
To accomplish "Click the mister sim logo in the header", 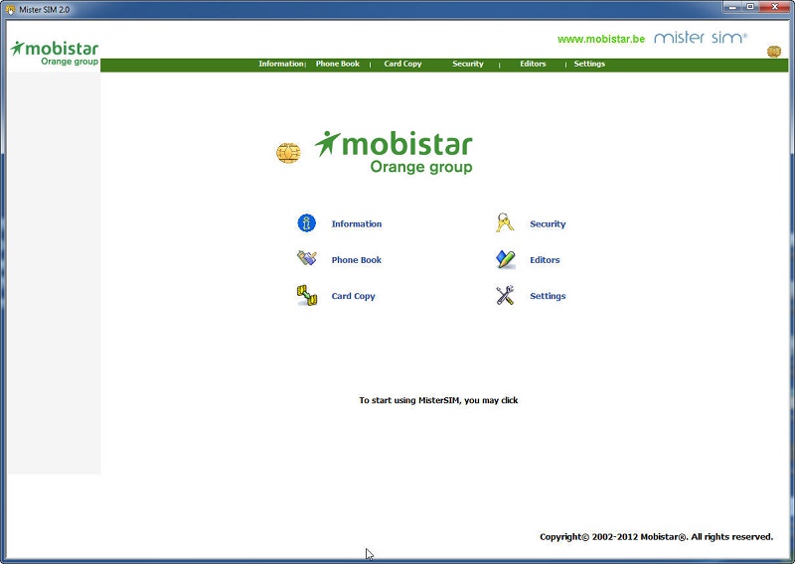I will [x=700, y=38].
